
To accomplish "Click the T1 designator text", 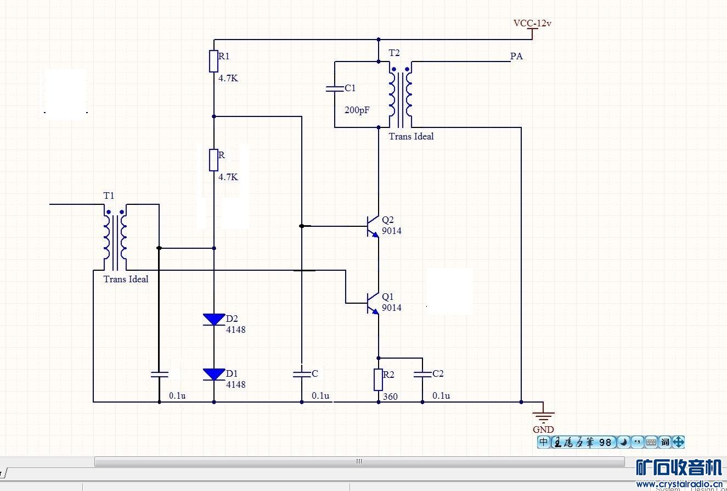I will pos(109,196).
